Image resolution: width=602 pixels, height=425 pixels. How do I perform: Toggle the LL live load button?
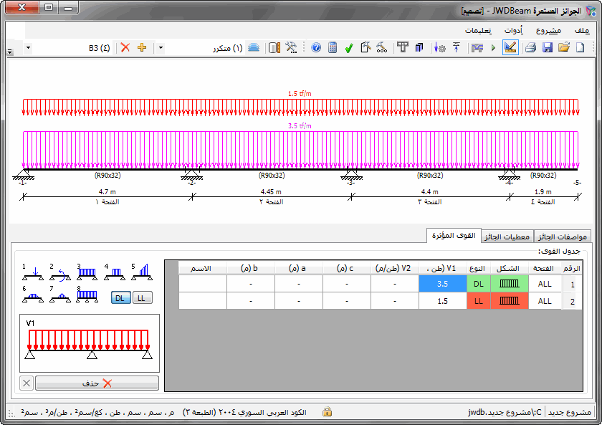(142, 297)
